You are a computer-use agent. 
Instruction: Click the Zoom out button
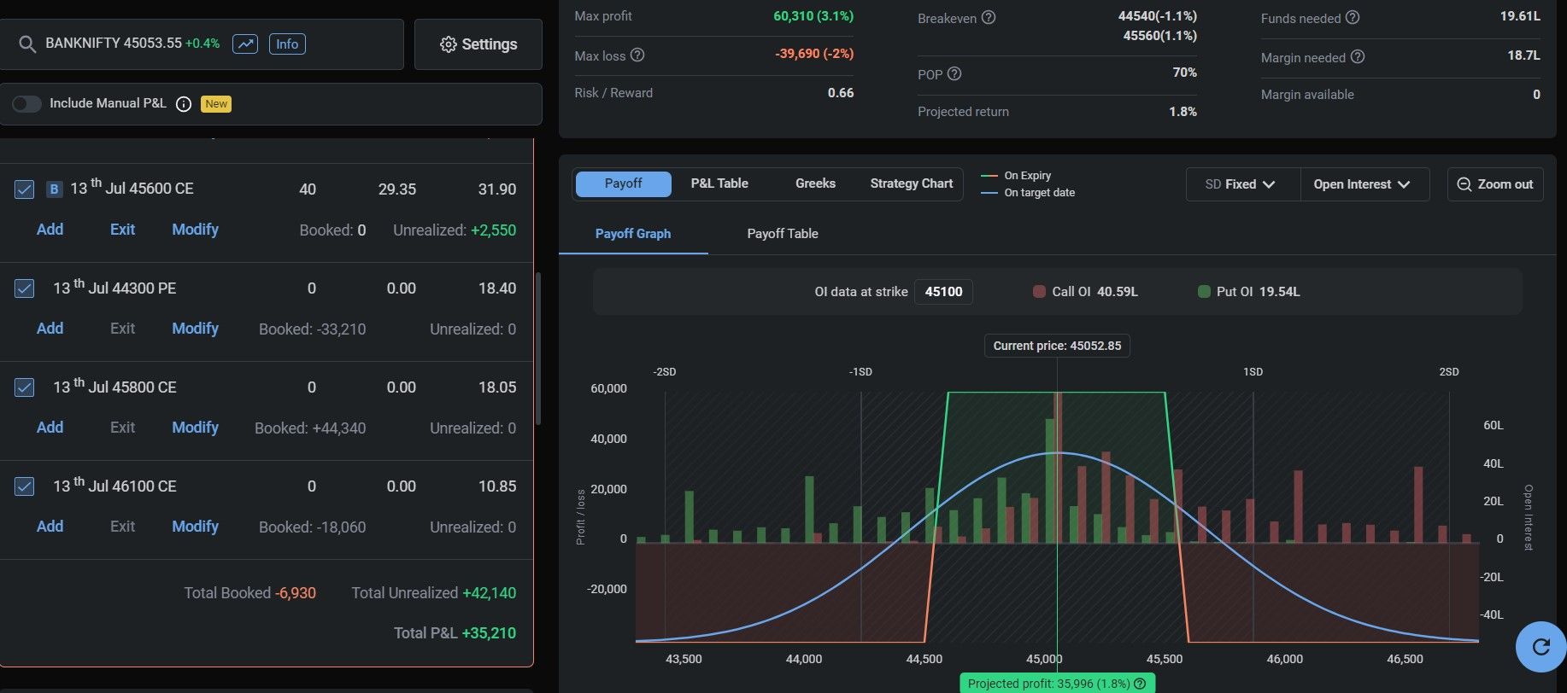point(1495,184)
